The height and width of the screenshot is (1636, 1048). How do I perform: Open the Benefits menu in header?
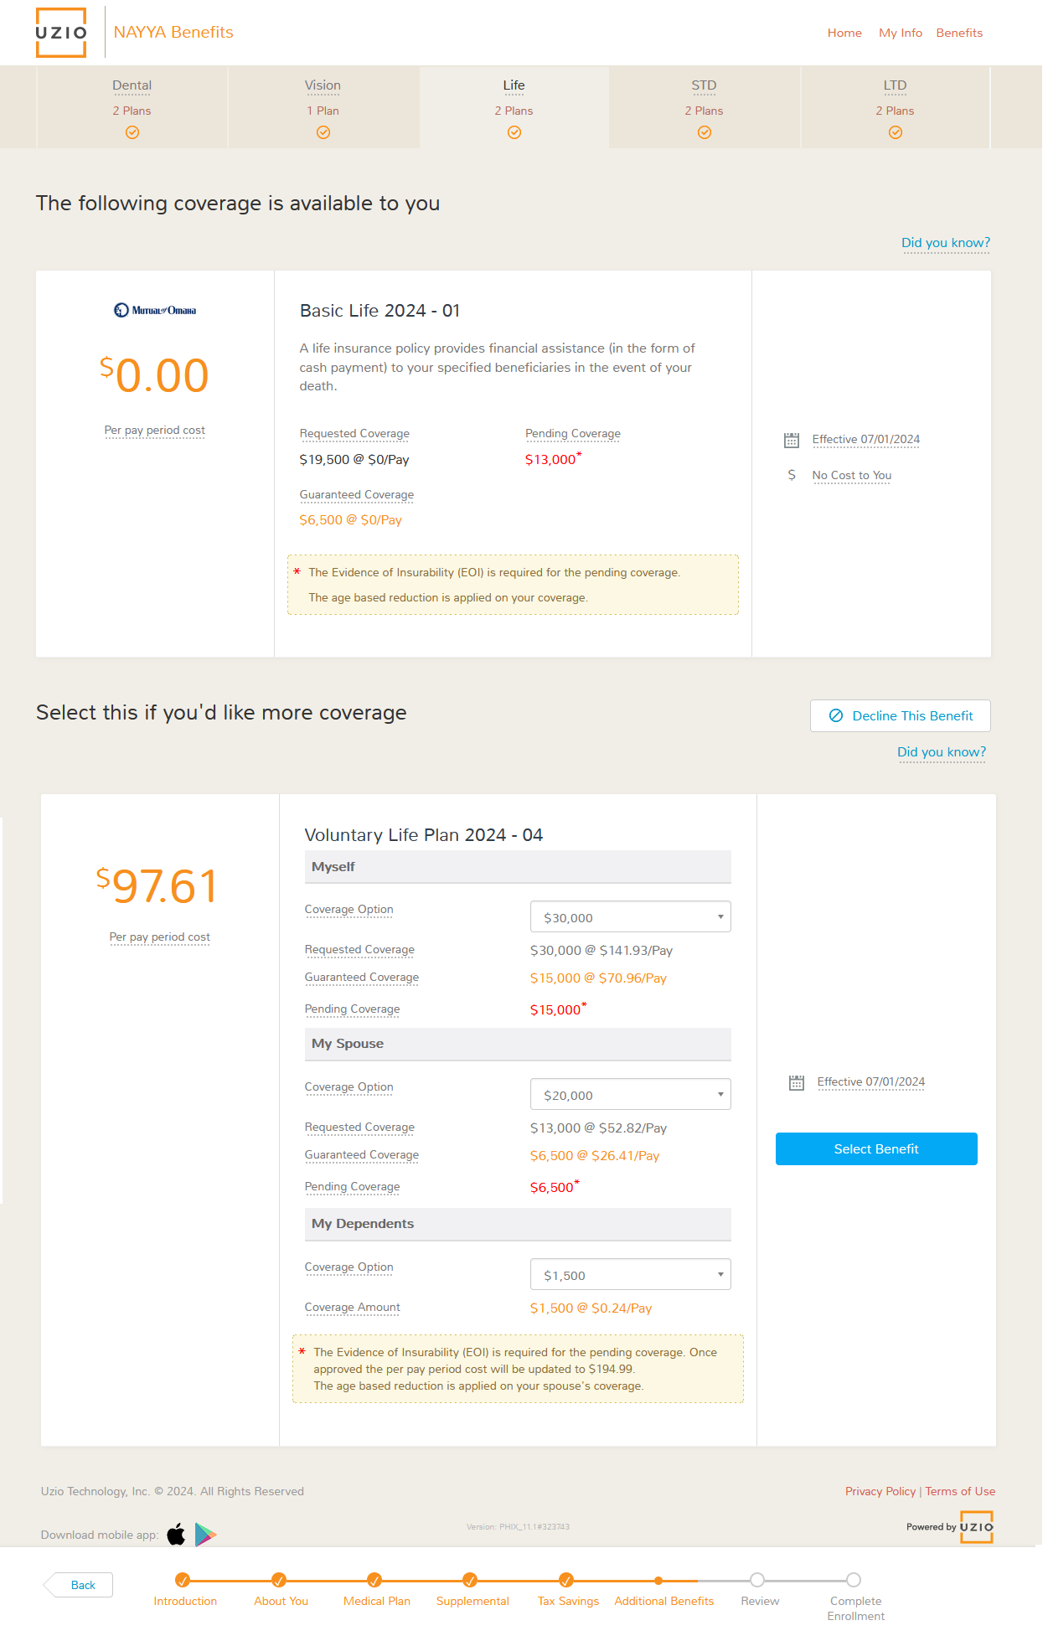tap(959, 33)
